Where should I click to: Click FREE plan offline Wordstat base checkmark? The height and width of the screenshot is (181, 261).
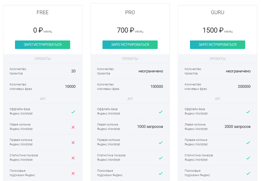pos(73,112)
